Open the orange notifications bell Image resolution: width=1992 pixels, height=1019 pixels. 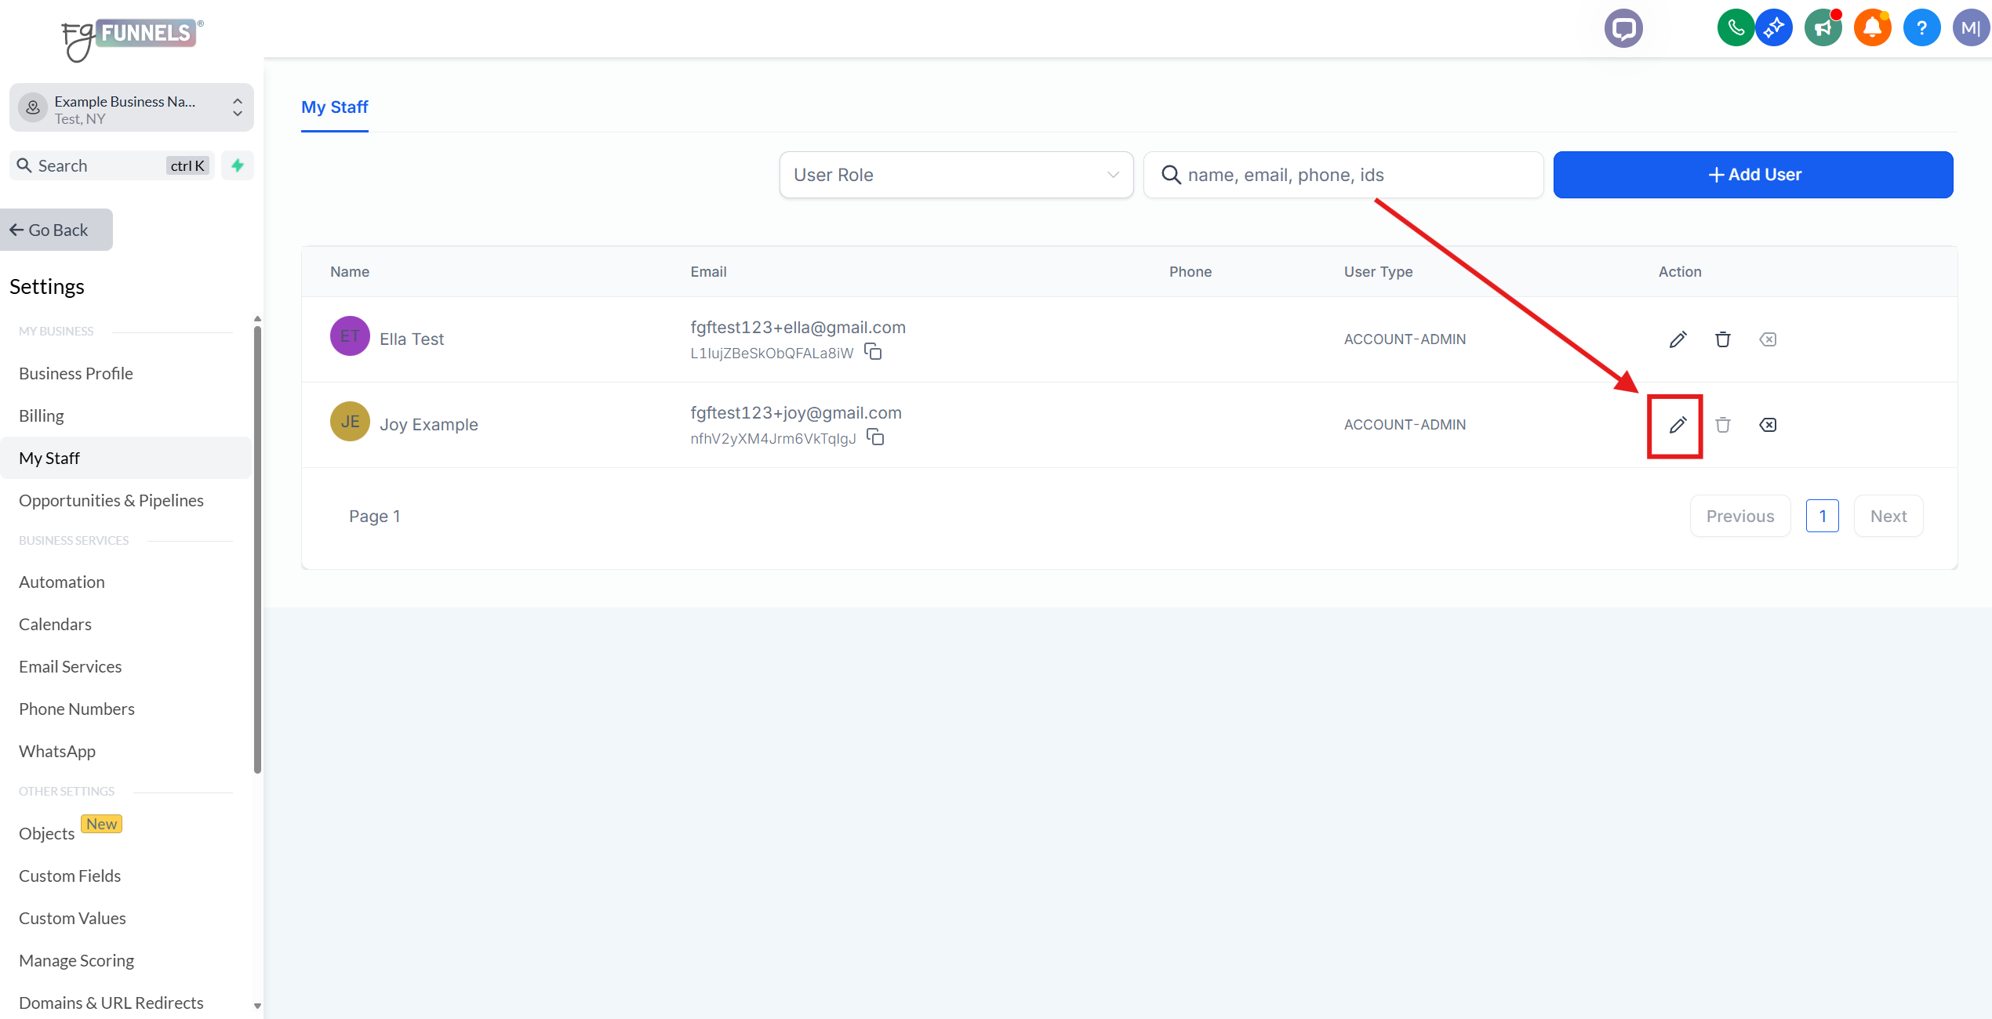click(x=1871, y=29)
